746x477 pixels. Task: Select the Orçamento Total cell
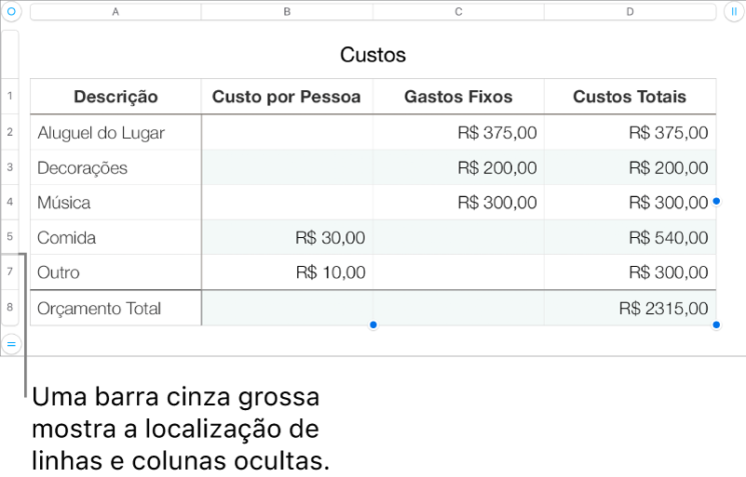pos(115,309)
